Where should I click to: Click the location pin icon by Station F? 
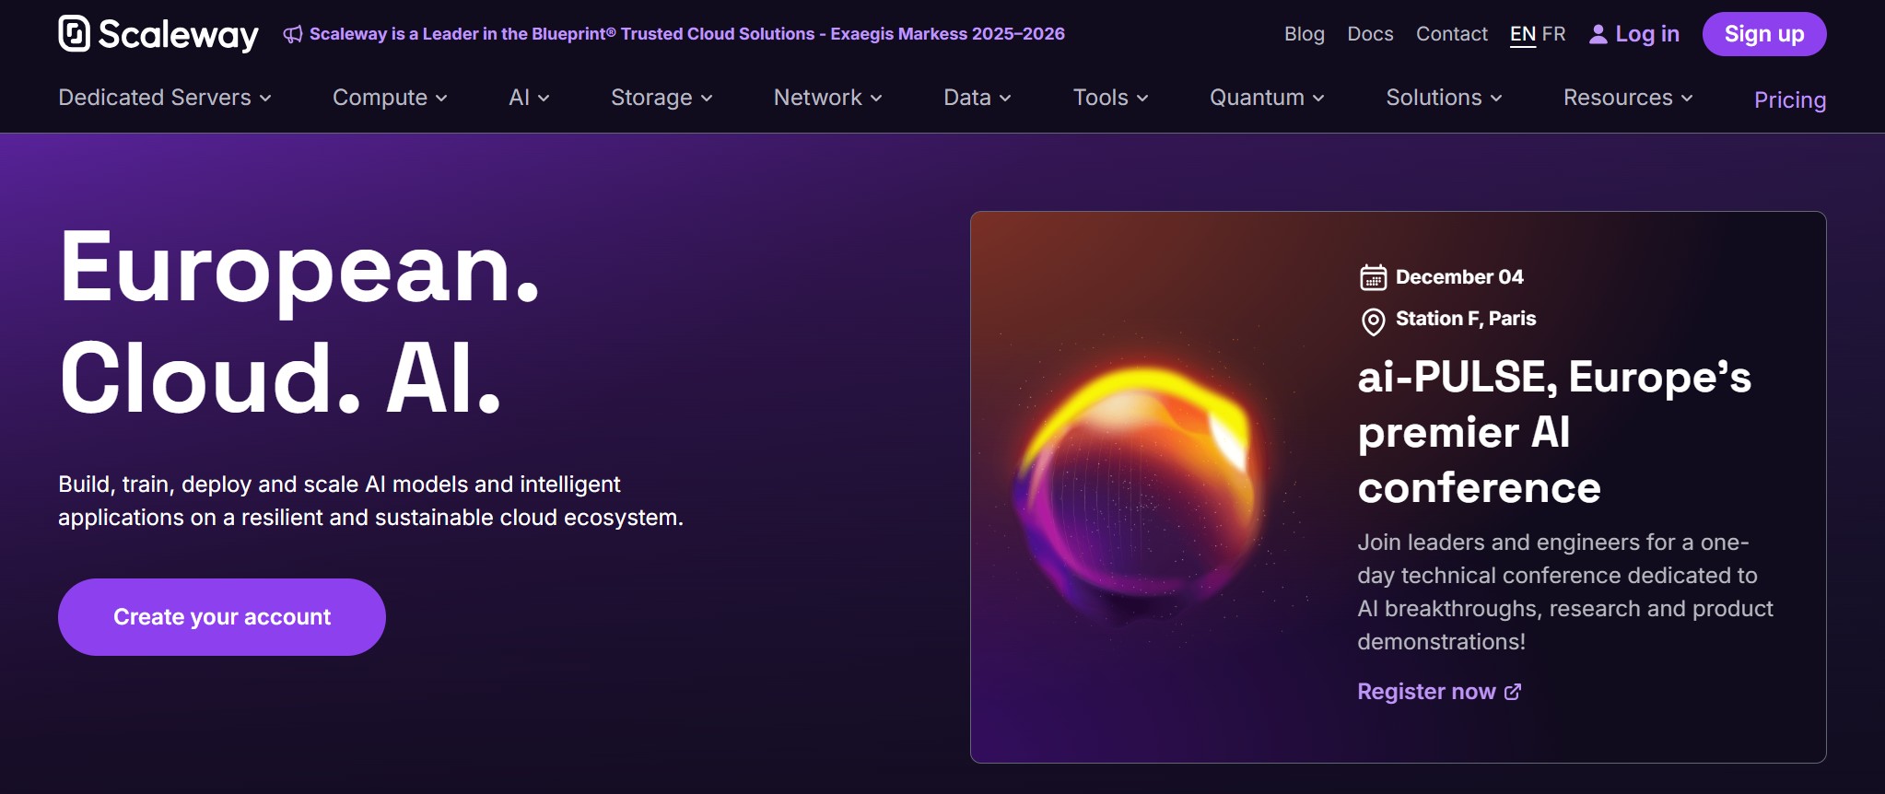(x=1373, y=321)
